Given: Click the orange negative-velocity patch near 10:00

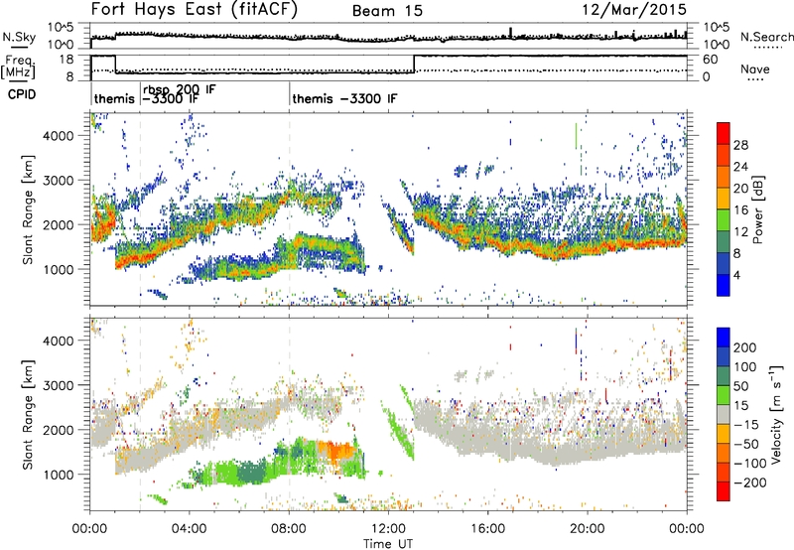Looking at the screenshot, I should click(337, 450).
